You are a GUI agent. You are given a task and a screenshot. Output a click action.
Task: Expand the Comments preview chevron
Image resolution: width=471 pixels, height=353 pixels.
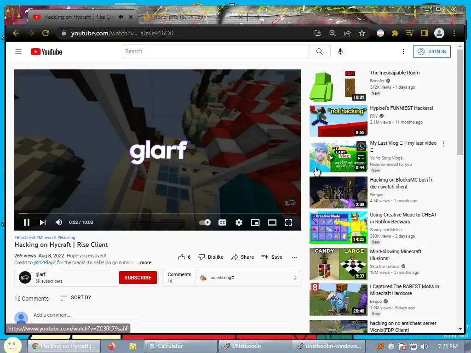[295, 278]
